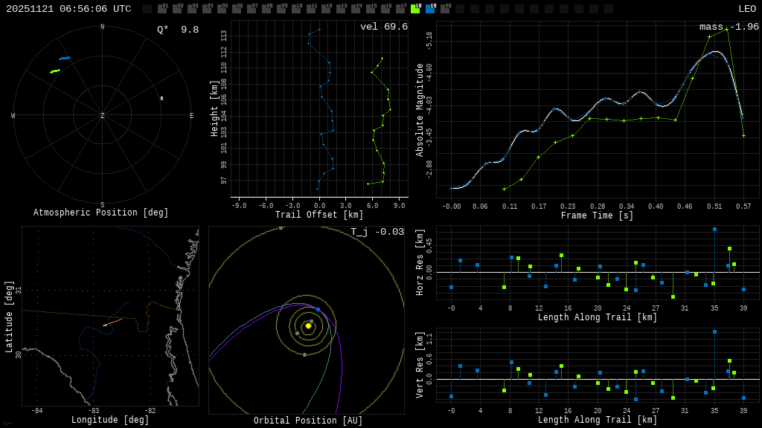Select camera indicator square 02

point(177,9)
